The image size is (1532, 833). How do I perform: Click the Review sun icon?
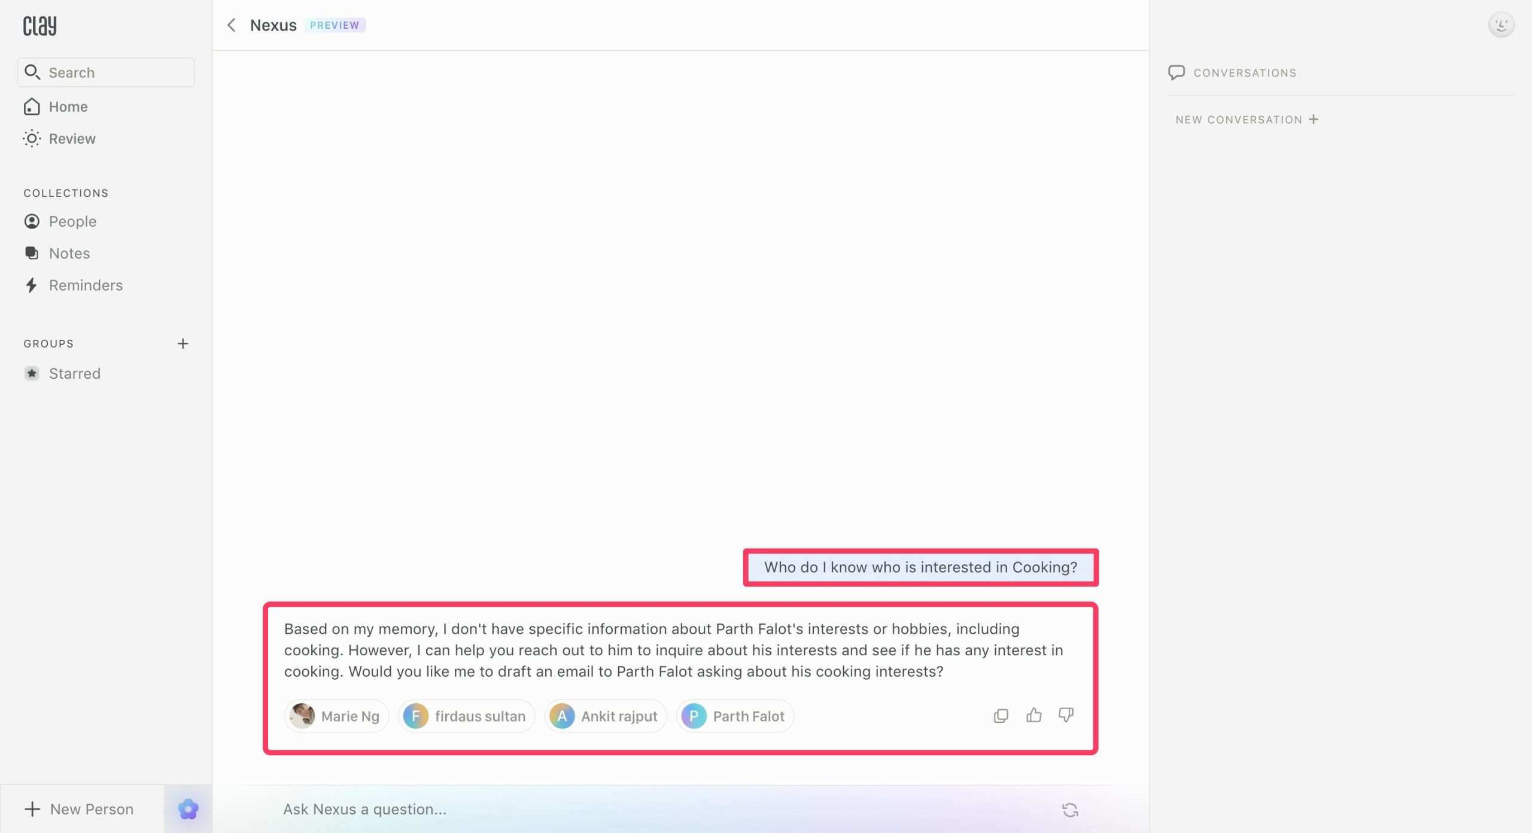[x=32, y=139]
